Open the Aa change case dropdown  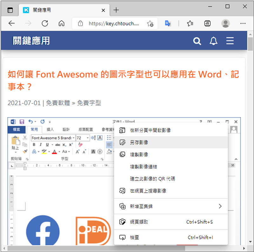tap(66, 152)
